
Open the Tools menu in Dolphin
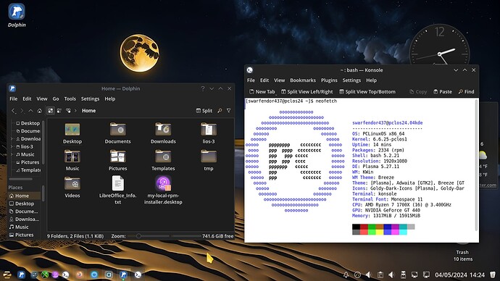(x=70, y=98)
